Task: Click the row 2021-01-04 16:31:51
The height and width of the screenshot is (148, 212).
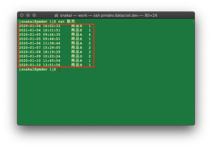Action: 55,30
